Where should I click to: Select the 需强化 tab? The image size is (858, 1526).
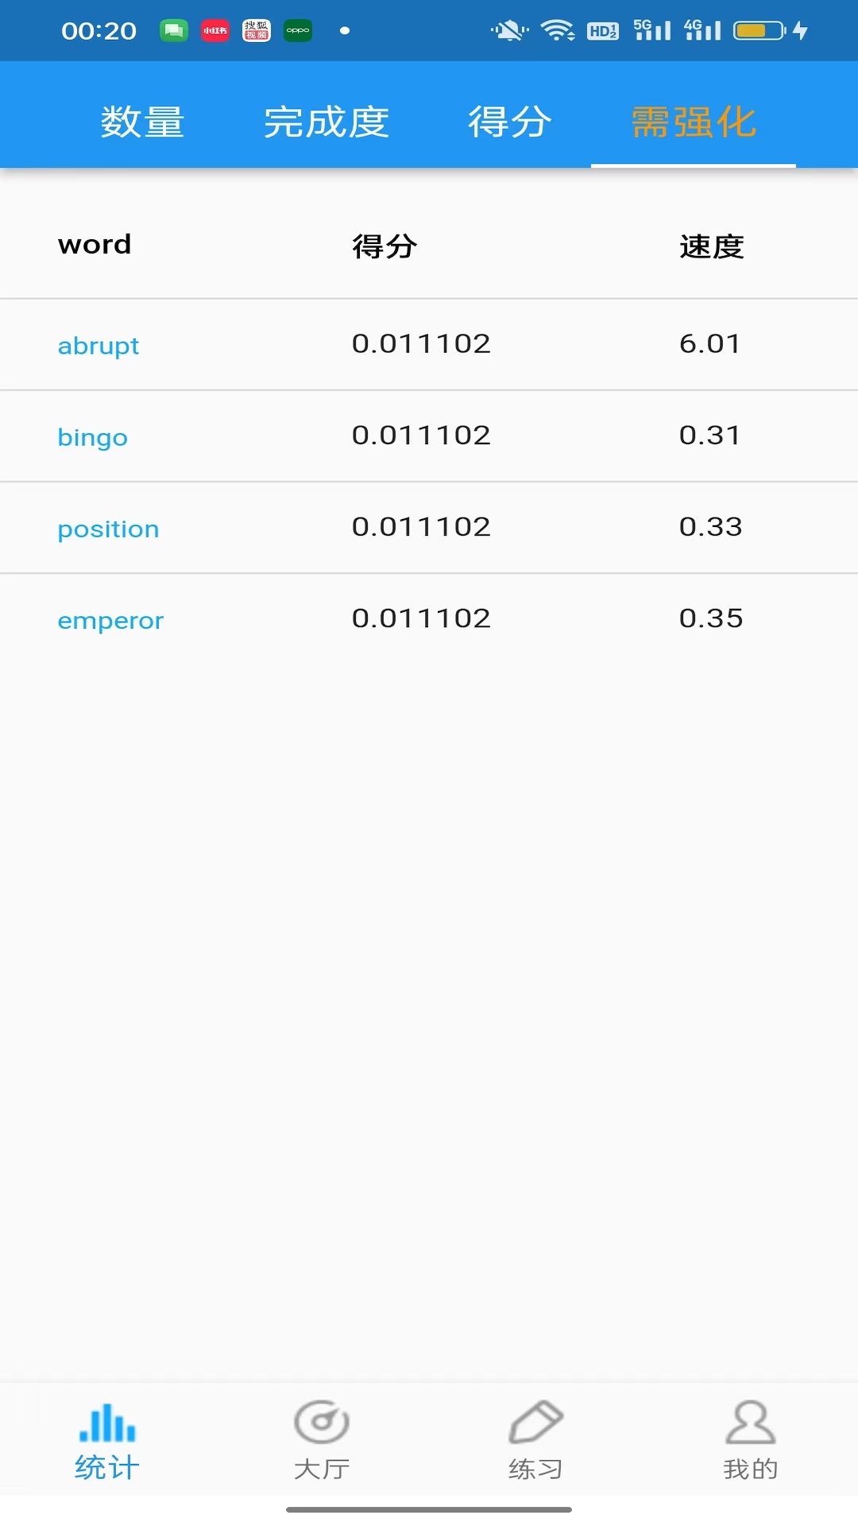tap(694, 122)
